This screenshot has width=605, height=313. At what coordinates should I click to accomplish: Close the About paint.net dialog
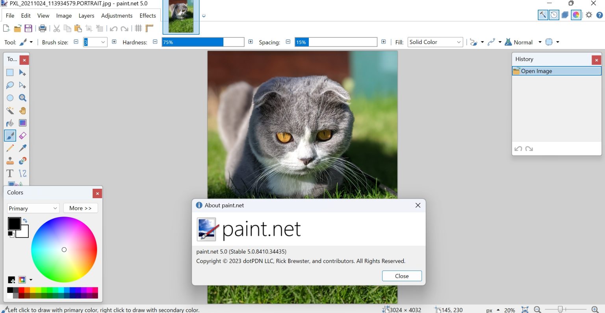[x=402, y=276]
